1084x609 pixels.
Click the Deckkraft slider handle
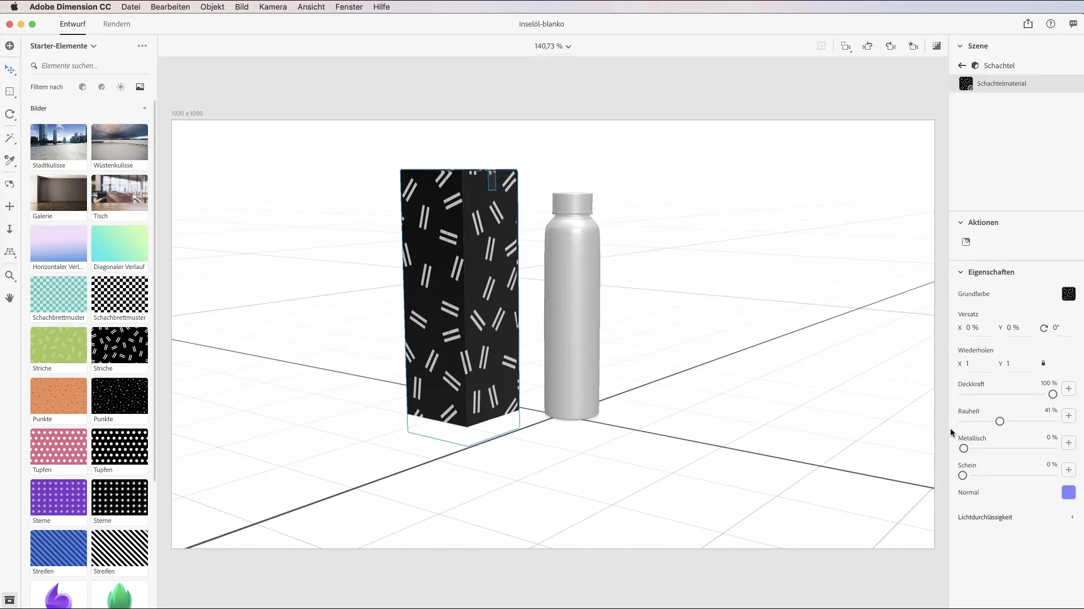click(1053, 394)
